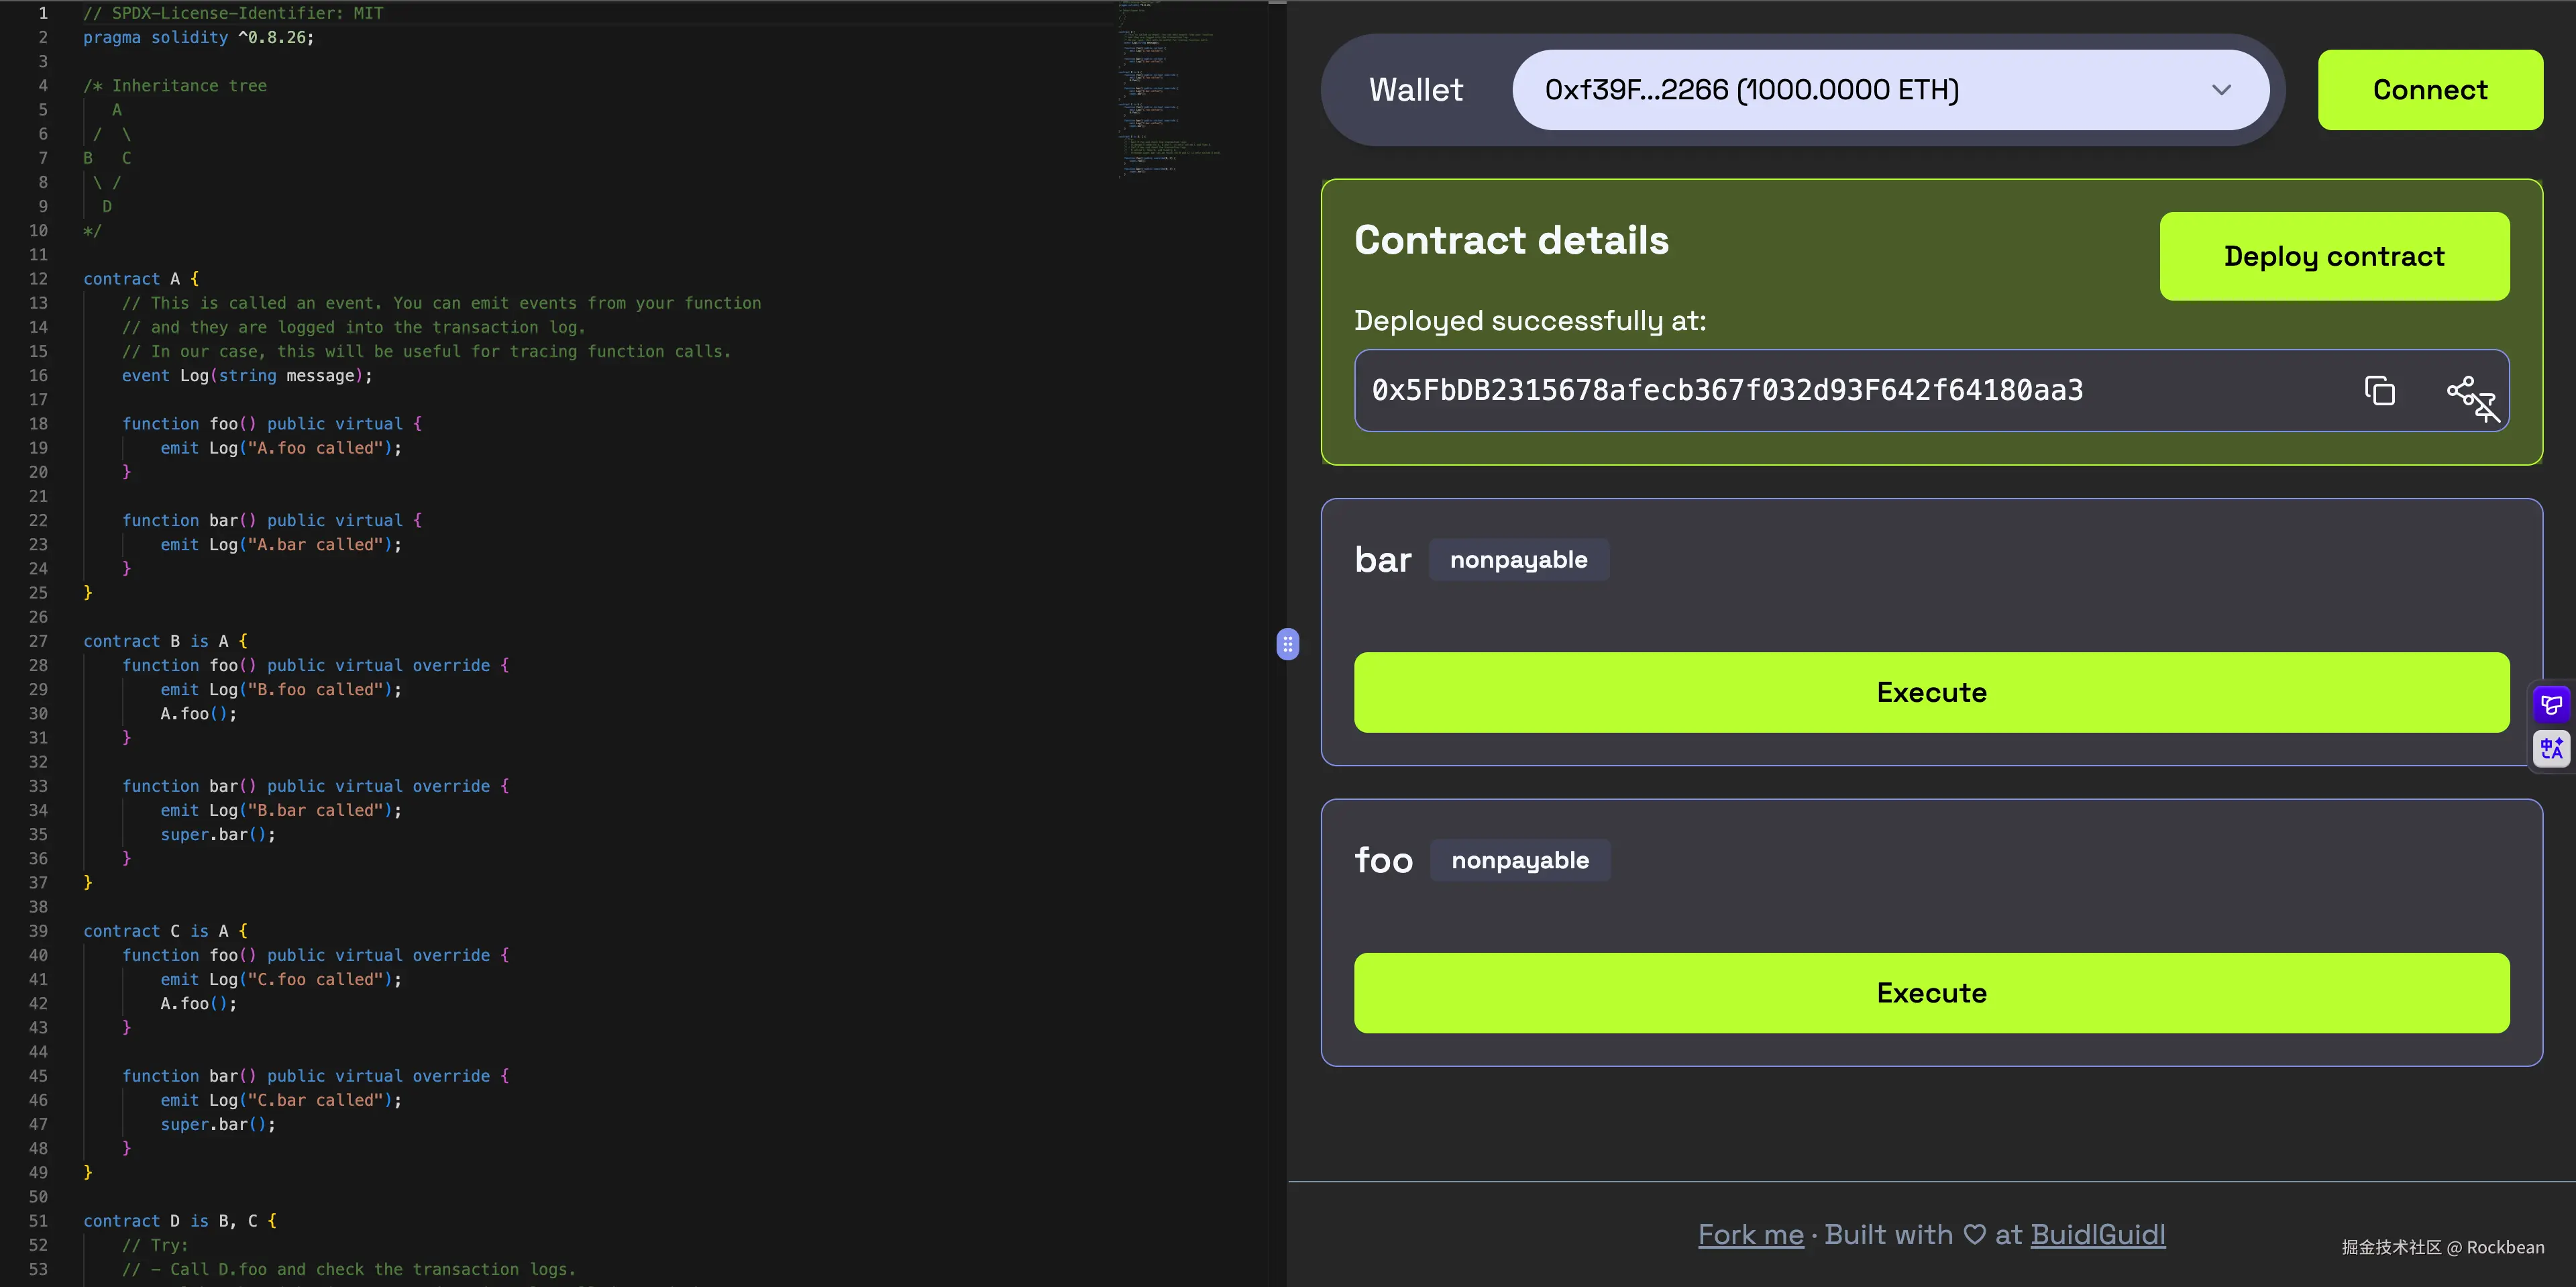Open the translate tool icon on the right edge
This screenshot has width=2576, height=1287.
[x=2551, y=748]
